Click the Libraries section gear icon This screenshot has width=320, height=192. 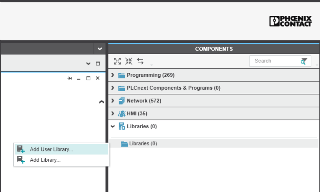[122, 126]
